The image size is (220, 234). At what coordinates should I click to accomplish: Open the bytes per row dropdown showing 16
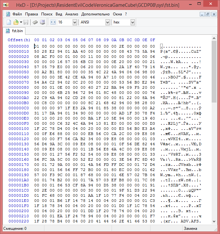click(75, 22)
